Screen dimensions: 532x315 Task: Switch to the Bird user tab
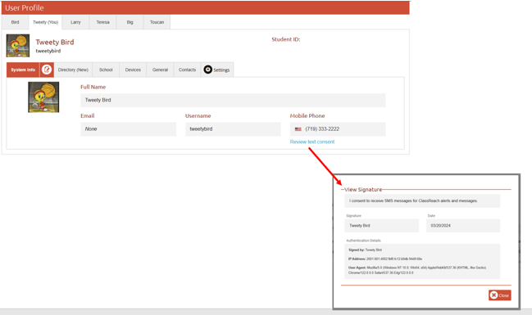(15, 22)
